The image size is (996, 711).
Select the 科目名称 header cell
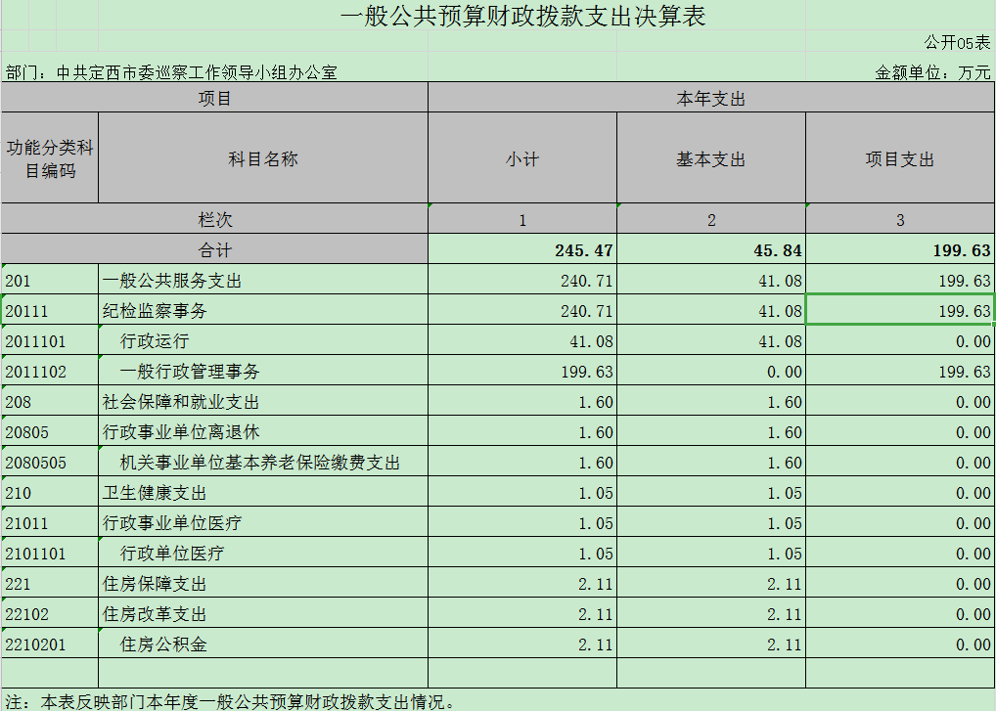[x=263, y=158]
